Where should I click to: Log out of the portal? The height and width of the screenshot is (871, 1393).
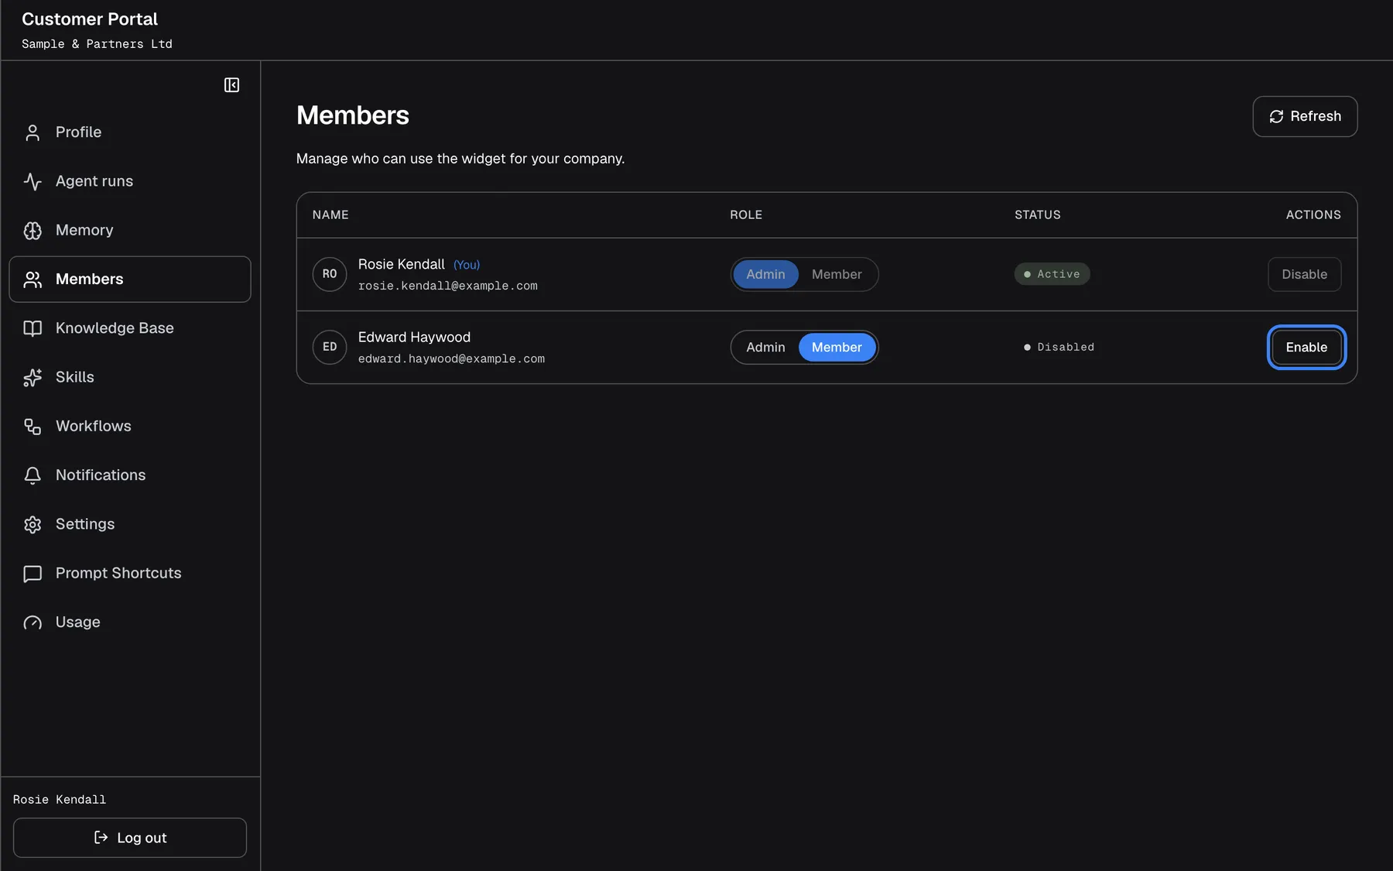[130, 838]
